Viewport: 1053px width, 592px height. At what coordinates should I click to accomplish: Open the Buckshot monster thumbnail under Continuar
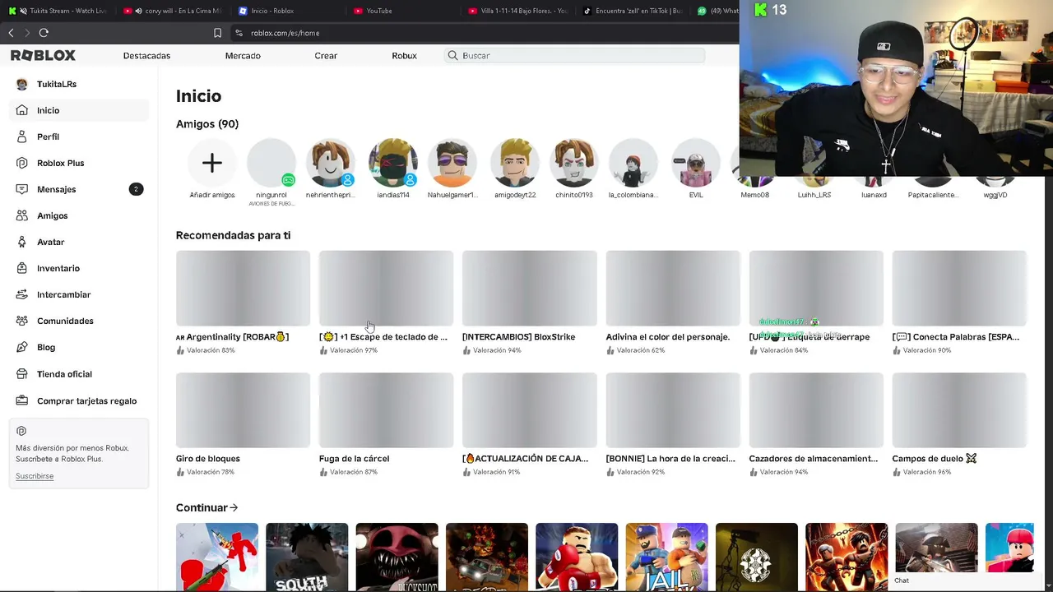pyautogui.click(x=397, y=557)
